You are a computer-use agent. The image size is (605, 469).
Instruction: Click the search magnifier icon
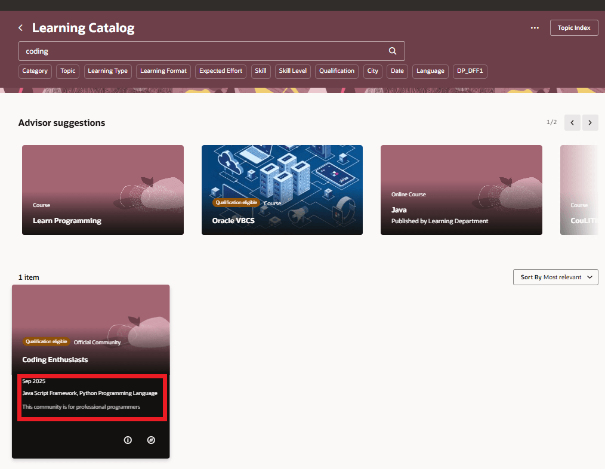point(392,51)
